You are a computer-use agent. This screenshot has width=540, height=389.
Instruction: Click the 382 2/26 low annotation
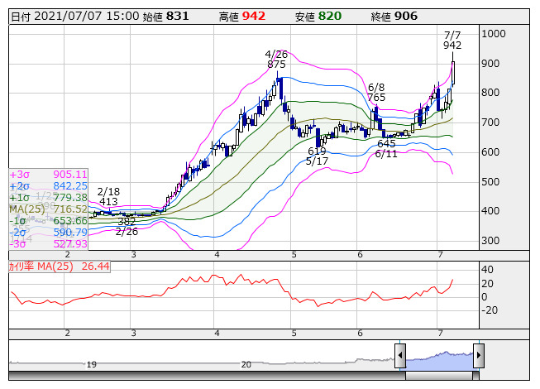127,227
